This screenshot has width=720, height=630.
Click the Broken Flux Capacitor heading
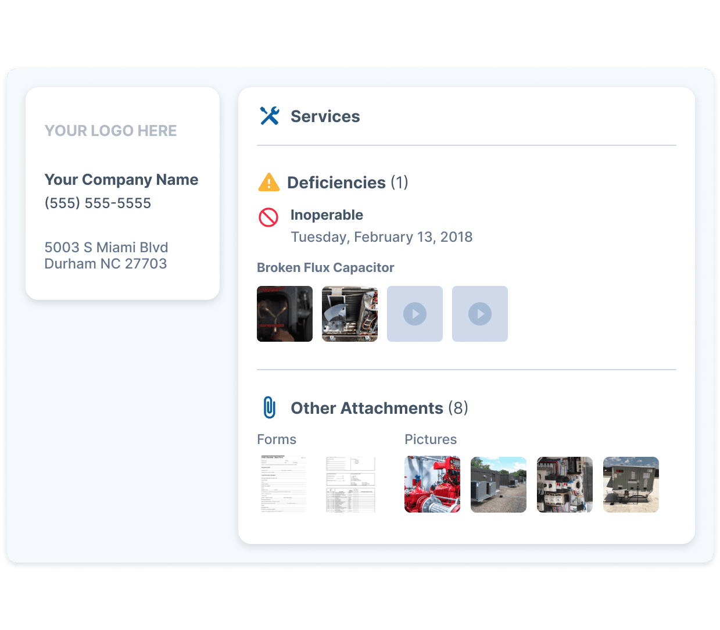click(325, 267)
